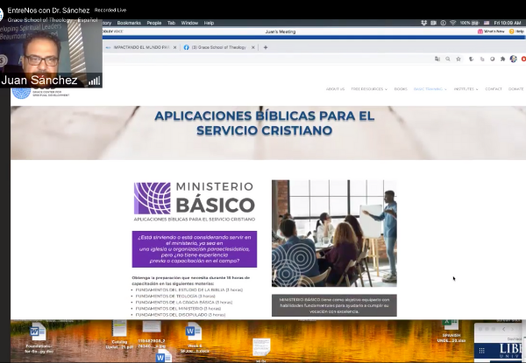Open the CONTACT page link
526x363 pixels.
tap(494, 89)
